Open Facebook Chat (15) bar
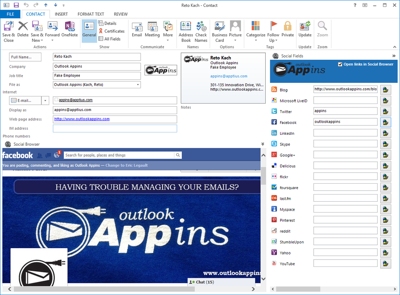The image size is (400, 295). click(221, 282)
